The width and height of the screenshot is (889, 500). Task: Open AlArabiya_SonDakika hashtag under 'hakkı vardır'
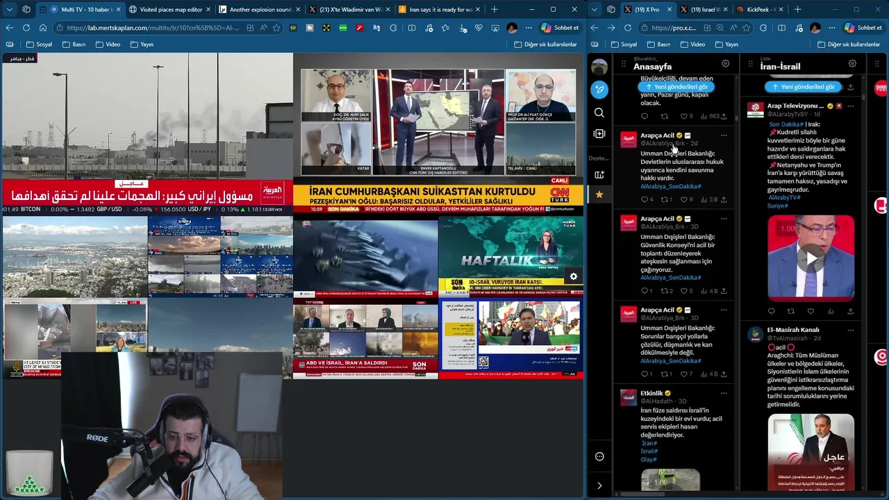(x=671, y=186)
